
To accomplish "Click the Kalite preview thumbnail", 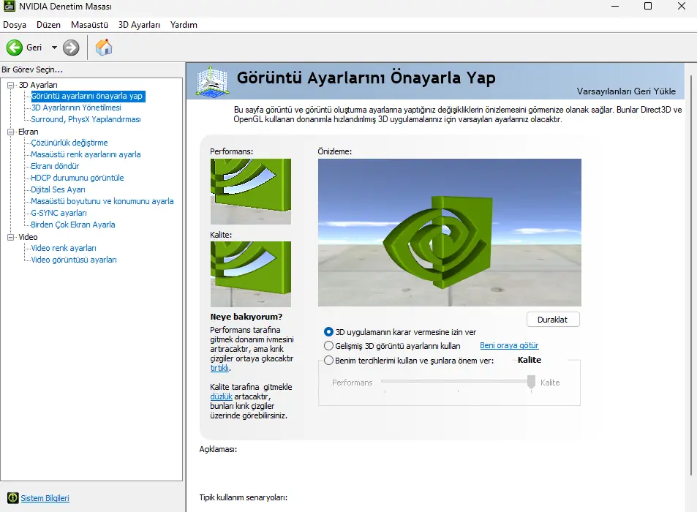I will tap(251, 274).
